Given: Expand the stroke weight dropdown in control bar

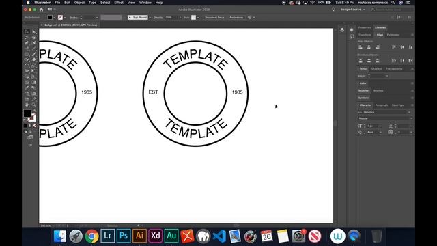Looking at the screenshot, I should point(97,18).
